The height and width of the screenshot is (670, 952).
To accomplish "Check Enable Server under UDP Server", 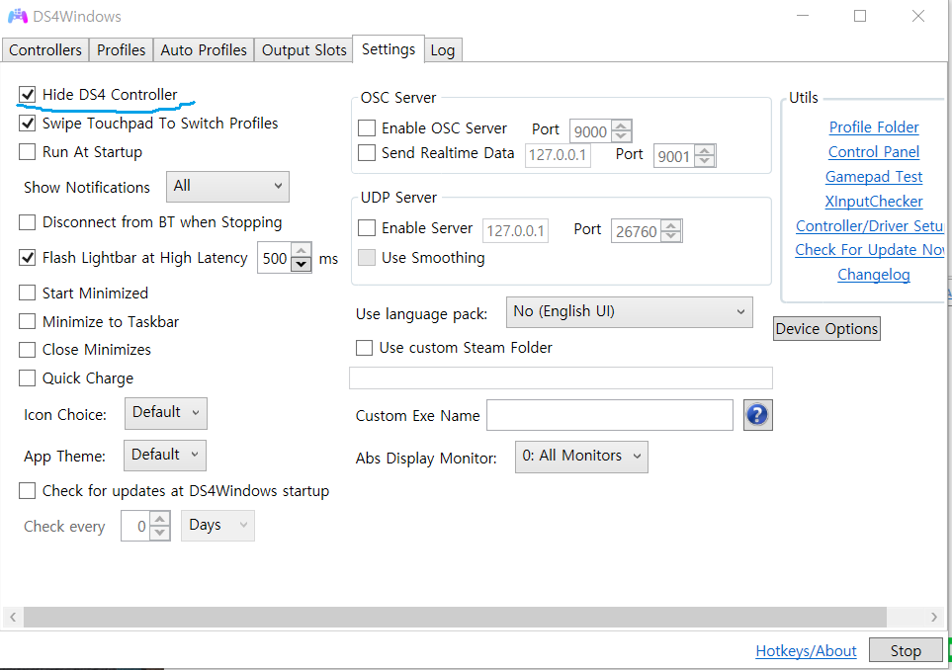I will tap(367, 228).
